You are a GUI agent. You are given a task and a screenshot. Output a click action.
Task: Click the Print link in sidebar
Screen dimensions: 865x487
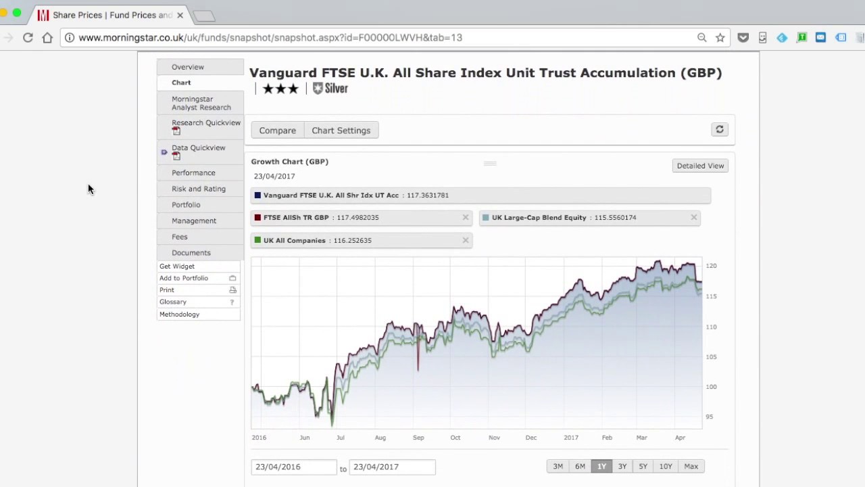pyautogui.click(x=167, y=290)
